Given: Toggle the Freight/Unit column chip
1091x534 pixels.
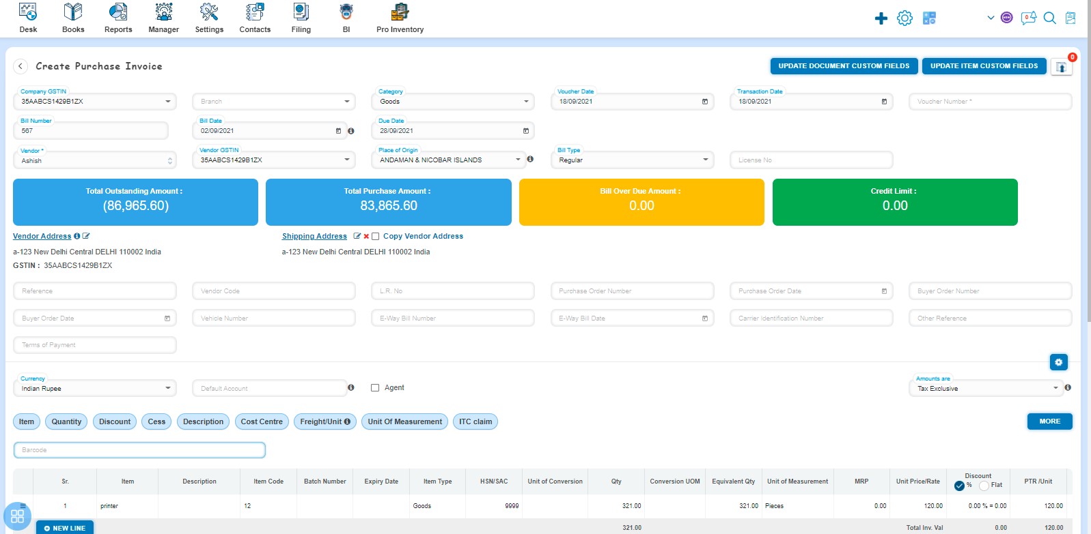Looking at the screenshot, I should coord(325,421).
